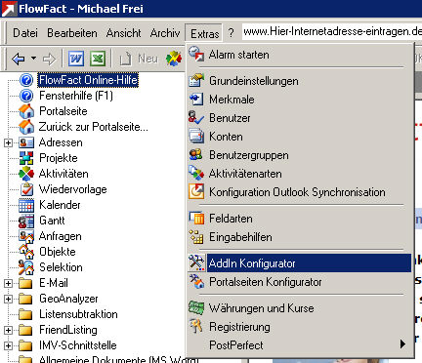
Task: Click Merkmale text in Extras menu
Action: pos(232,100)
